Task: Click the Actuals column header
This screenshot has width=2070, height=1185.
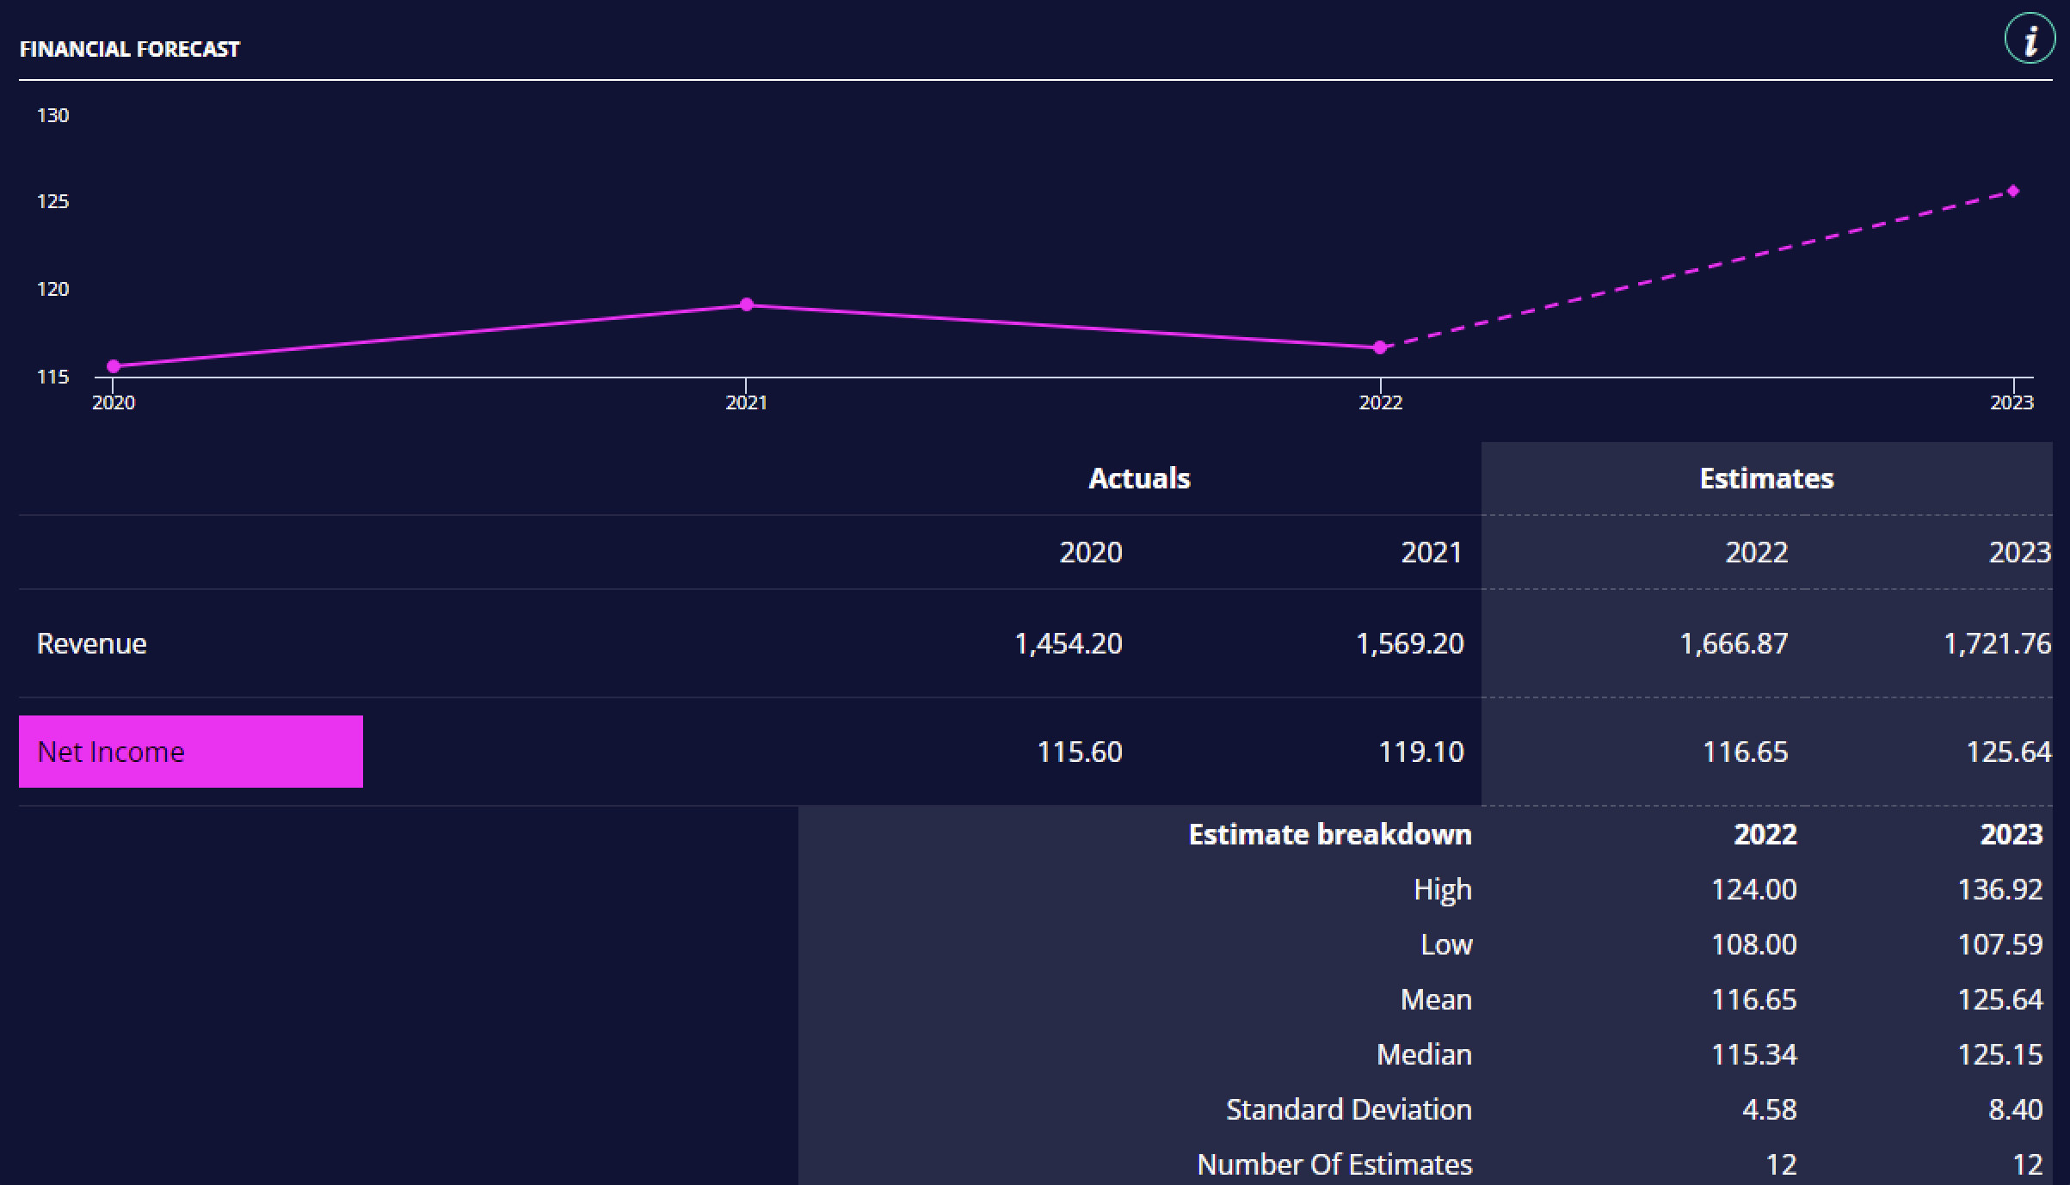Action: point(1138,478)
